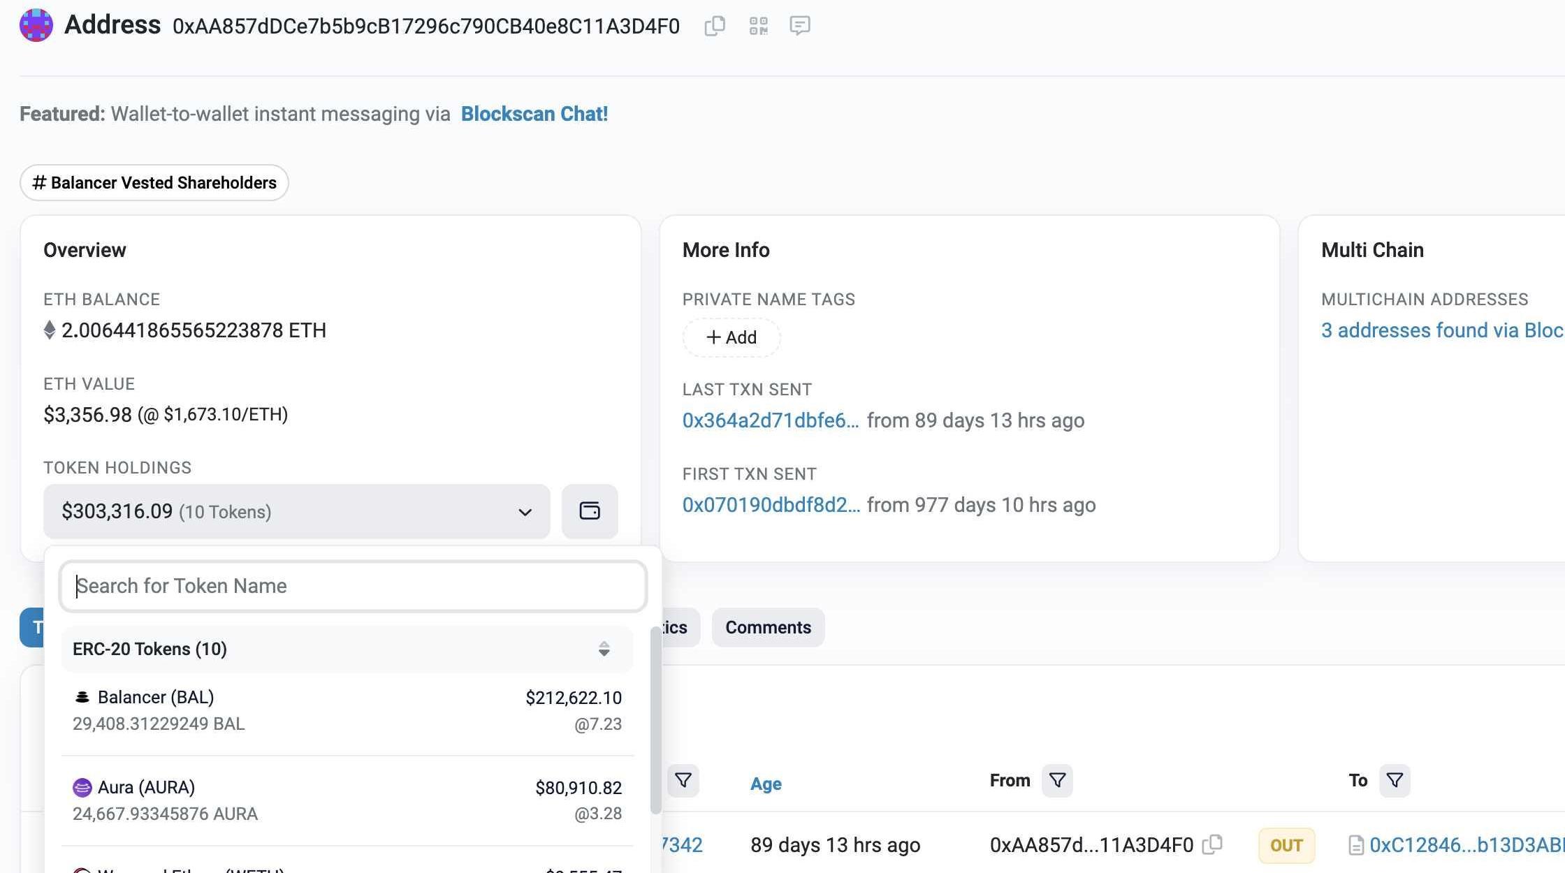Open the 3 multichain addresses link
Image resolution: width=1565 pixels, height=873 pixels.
coord(1442,330)
